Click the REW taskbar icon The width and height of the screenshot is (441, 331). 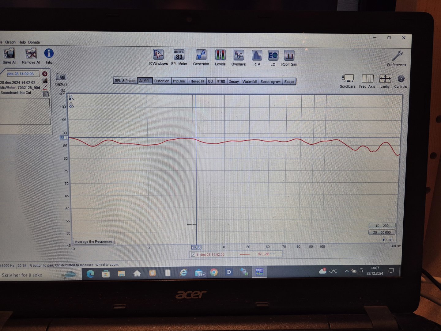(259, 272)
